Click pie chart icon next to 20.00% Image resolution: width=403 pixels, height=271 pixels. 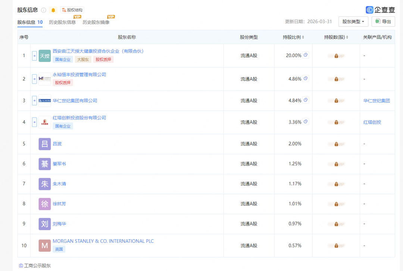pos(306,55)
